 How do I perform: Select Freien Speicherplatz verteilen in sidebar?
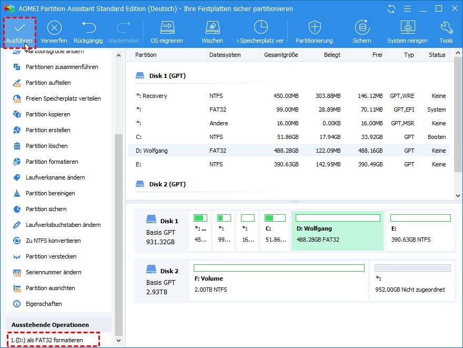pos(59,98)
